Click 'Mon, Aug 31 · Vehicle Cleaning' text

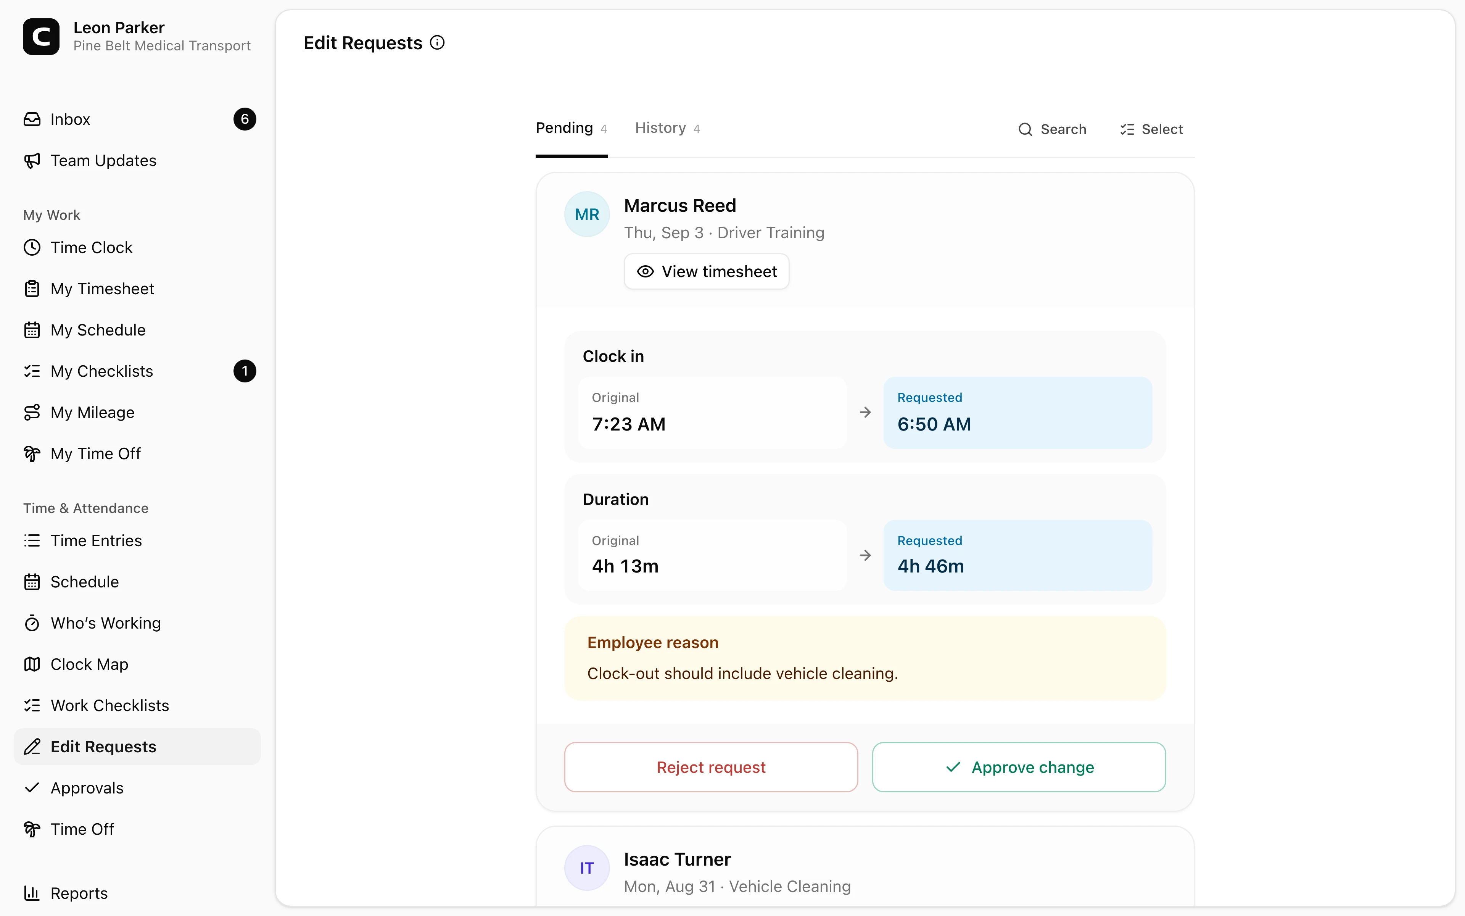pos(737,886)
